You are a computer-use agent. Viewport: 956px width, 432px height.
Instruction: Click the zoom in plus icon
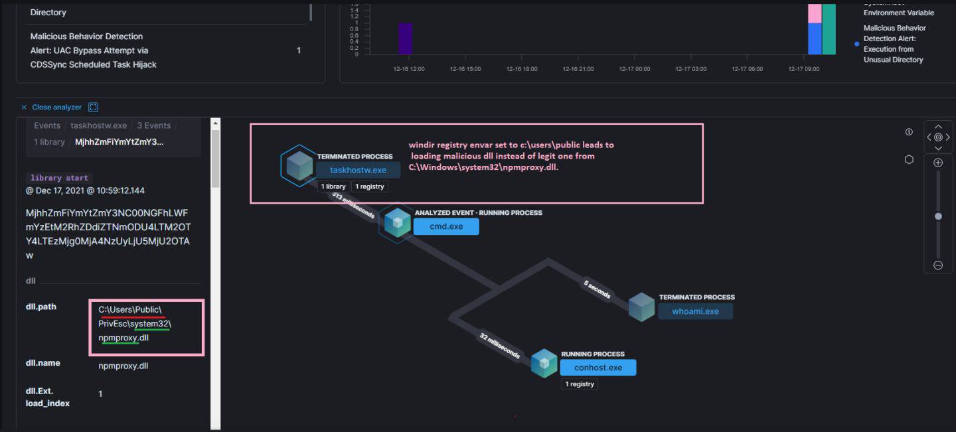[x=937, y=163]
